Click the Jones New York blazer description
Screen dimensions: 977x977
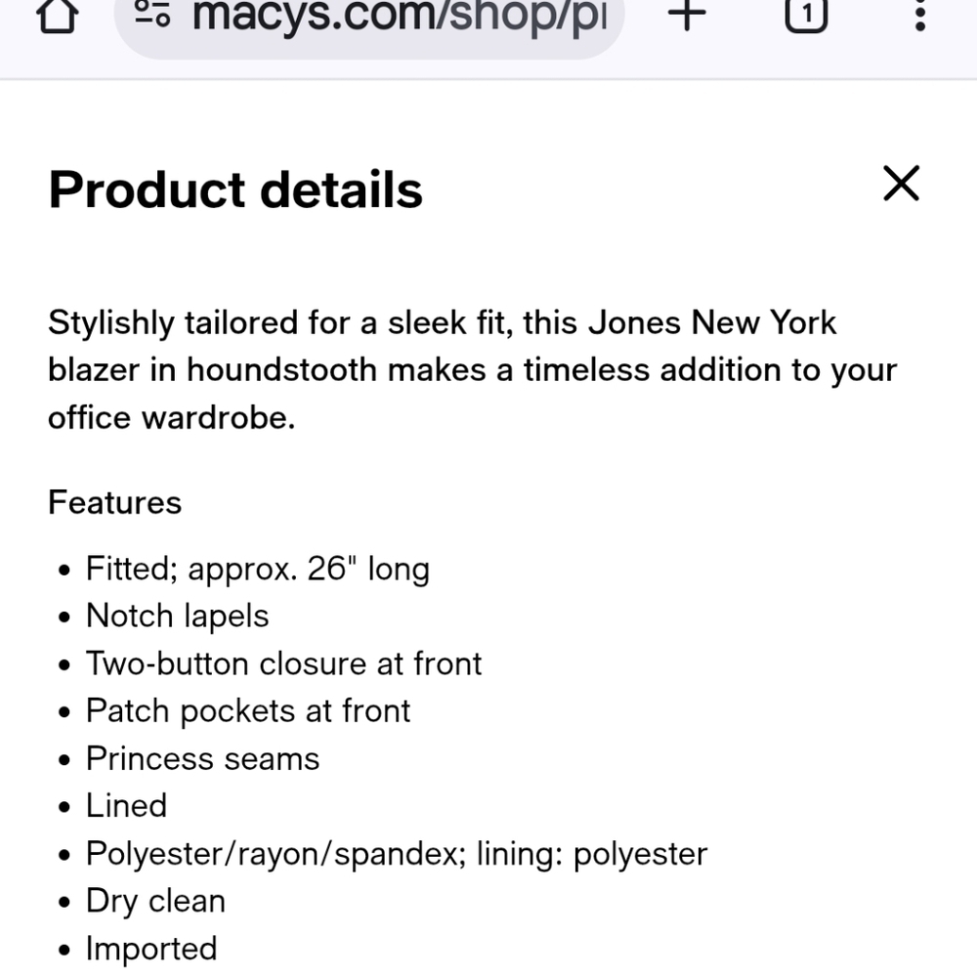(x=472, y=369)
